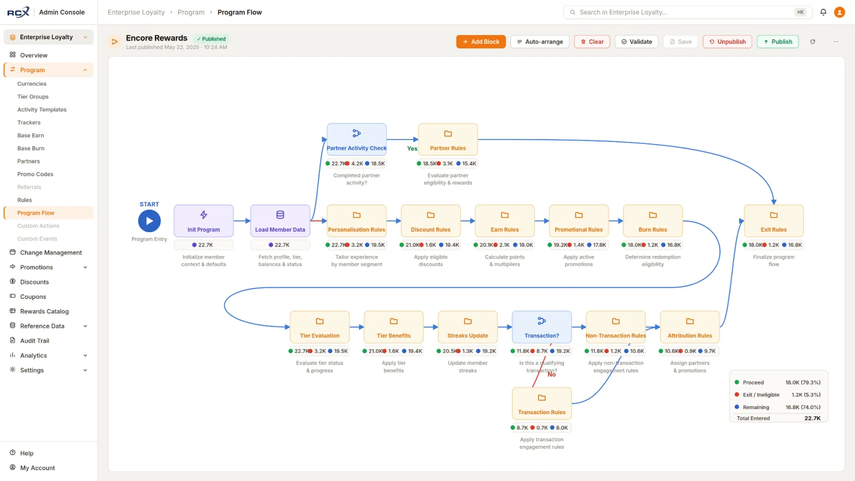Open Change Management page
The height and width of the screenshot is (481, 855).
click(x=48, y=252)
